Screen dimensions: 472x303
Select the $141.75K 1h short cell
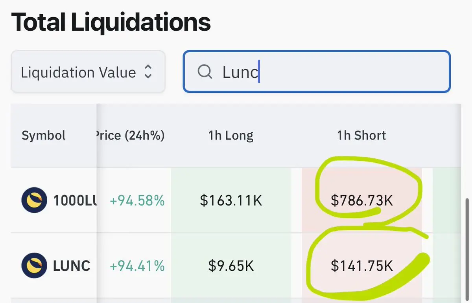[x=361, y=266]
